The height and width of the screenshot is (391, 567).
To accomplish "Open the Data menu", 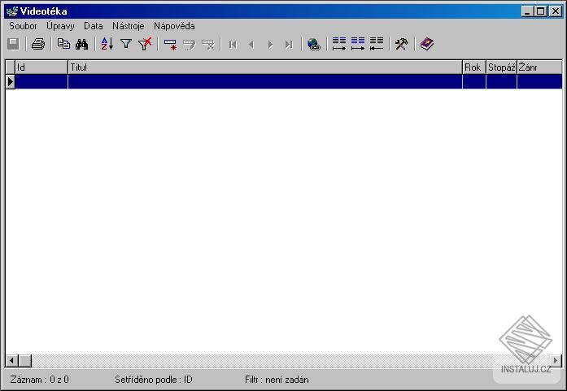I will (94, 26).
